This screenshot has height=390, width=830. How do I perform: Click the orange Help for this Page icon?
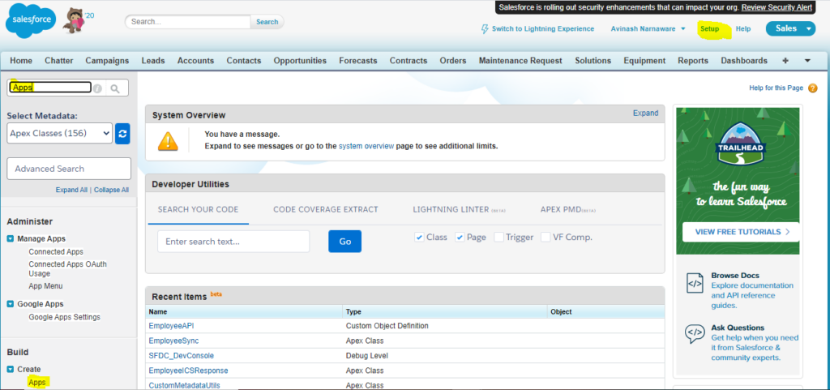click(x=812, y=88)
